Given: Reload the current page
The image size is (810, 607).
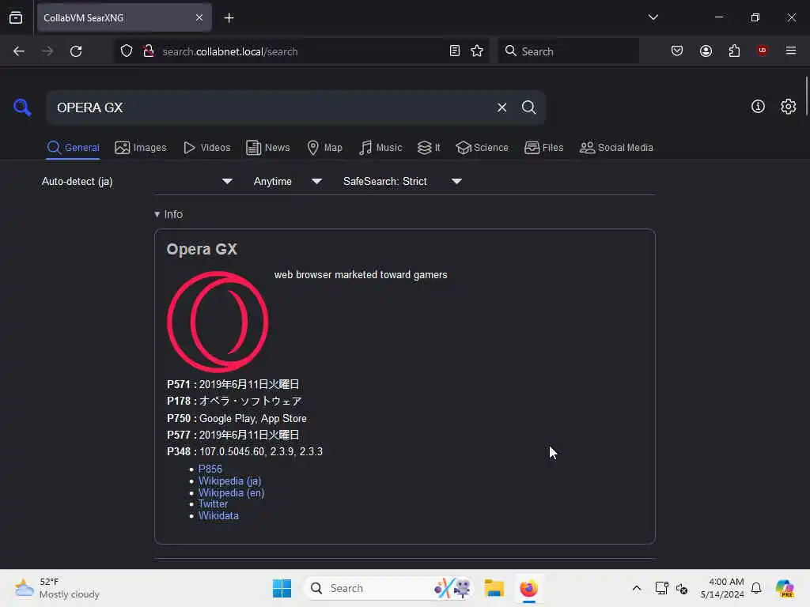Looking at the screenshot, I should tap(76, 51).
